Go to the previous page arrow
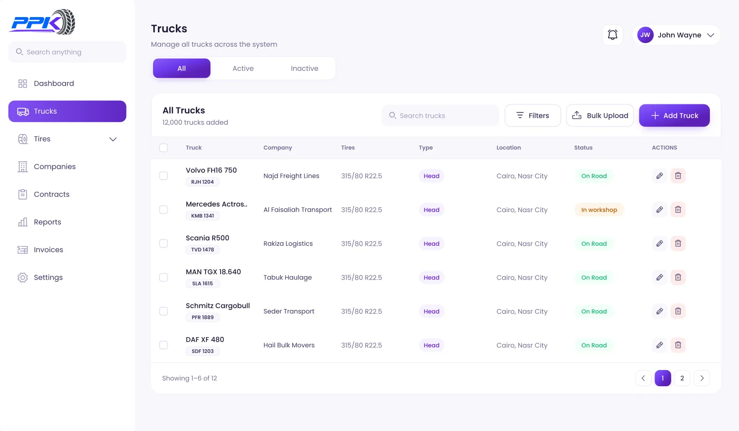Viewport: 739px width, 431px height. pos(643,378)
